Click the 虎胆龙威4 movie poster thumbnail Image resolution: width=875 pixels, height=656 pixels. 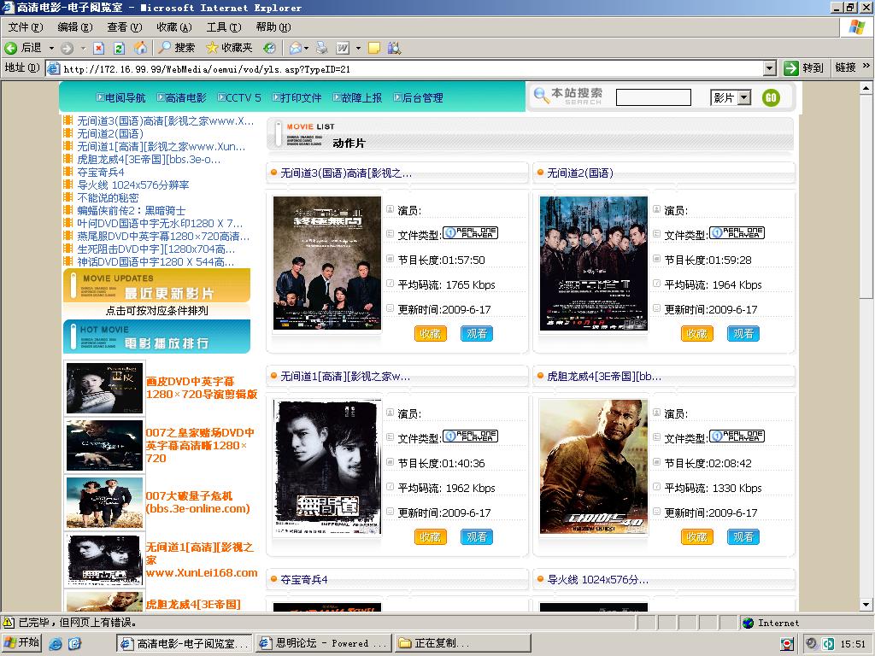click(594, 466)
